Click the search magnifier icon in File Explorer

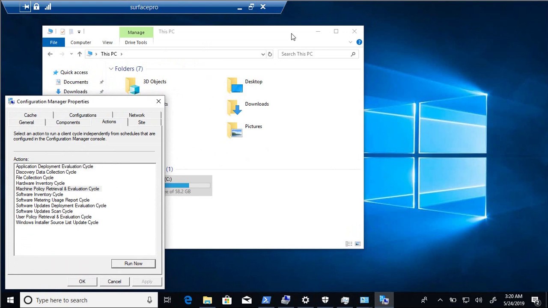click(x=353, y=54)
